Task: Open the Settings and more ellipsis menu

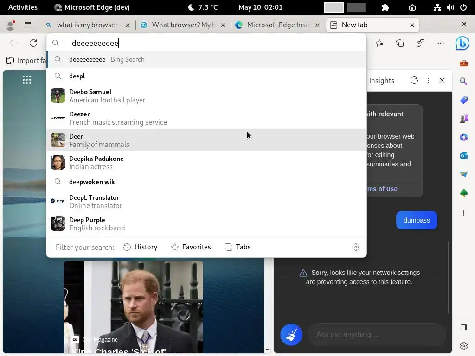Action: 441,43
